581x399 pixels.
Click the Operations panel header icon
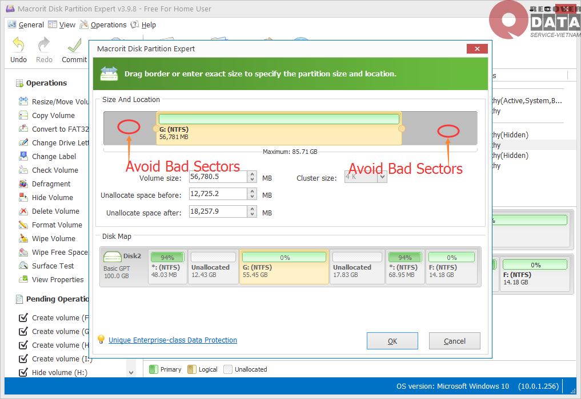19,83
